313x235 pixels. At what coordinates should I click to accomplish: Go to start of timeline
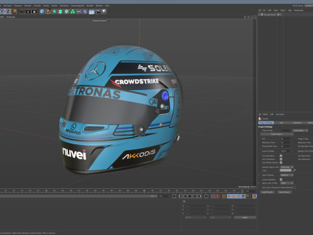point(174,196)
